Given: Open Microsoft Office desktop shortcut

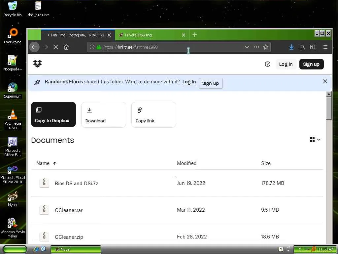Looking at the screenshot, I should coord(13,147).
